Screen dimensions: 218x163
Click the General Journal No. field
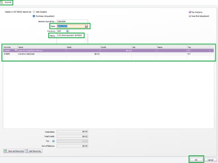[72, 21]
